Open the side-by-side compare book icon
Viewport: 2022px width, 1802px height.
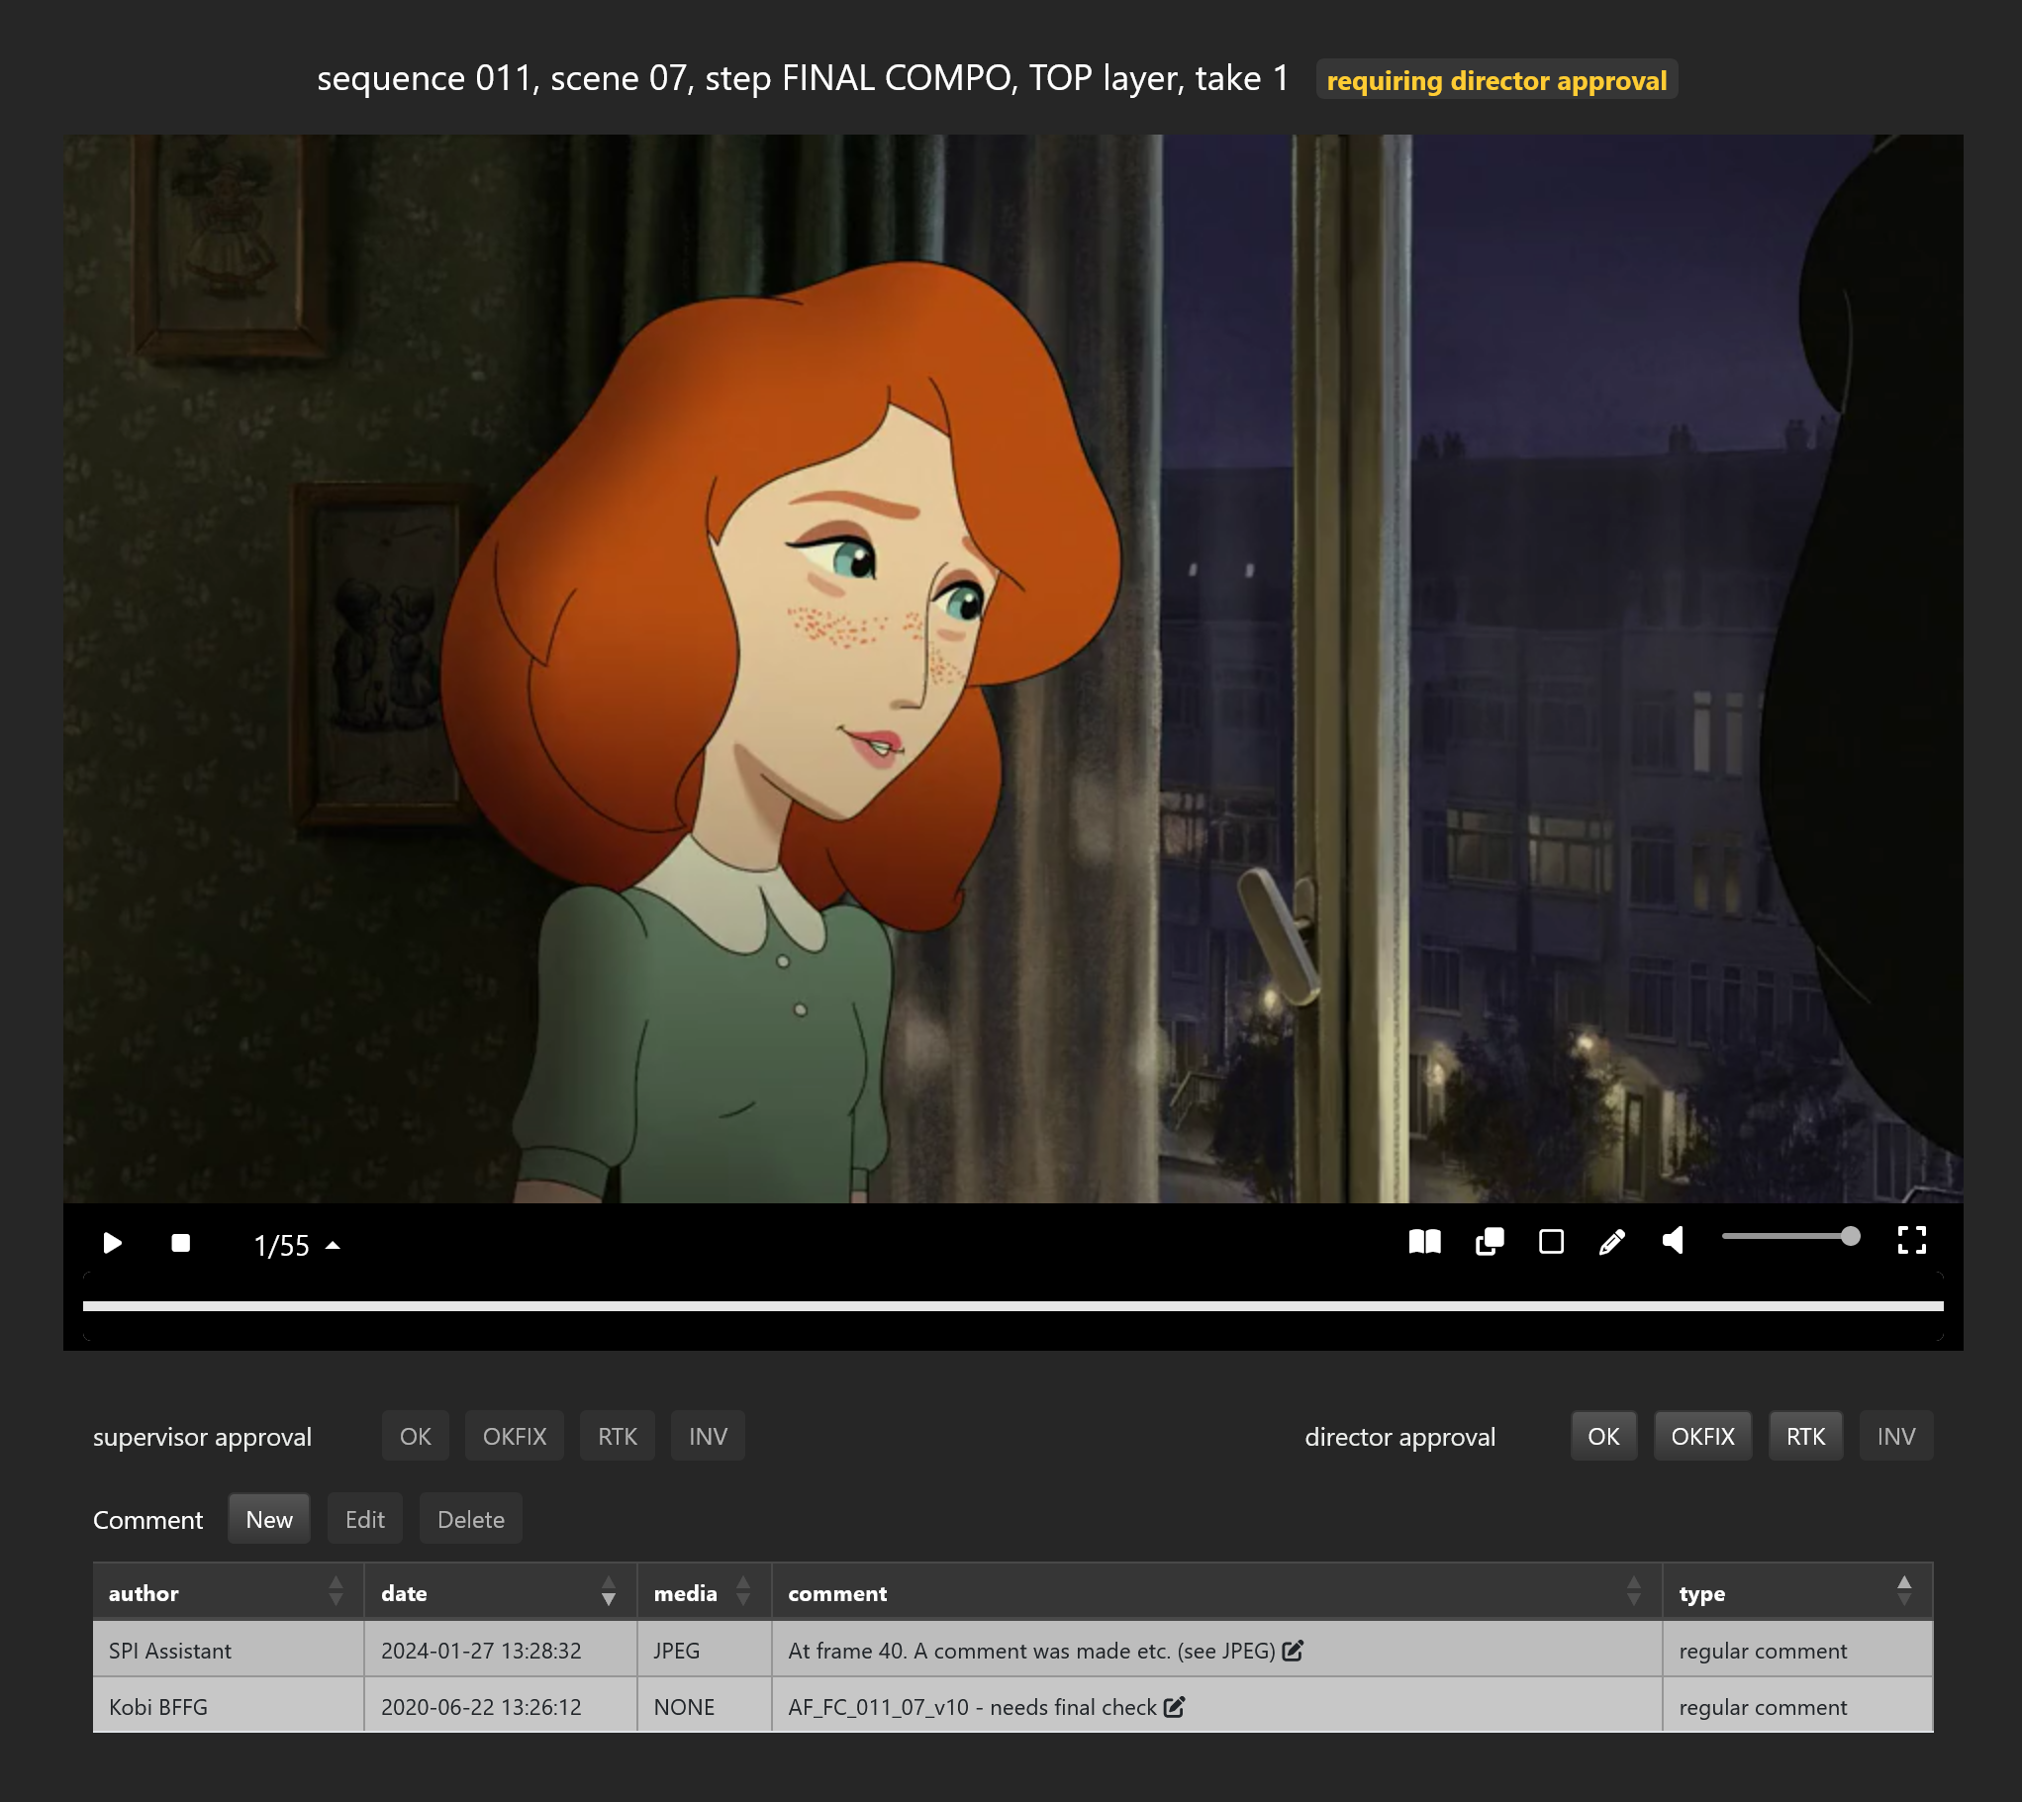1424,1242
